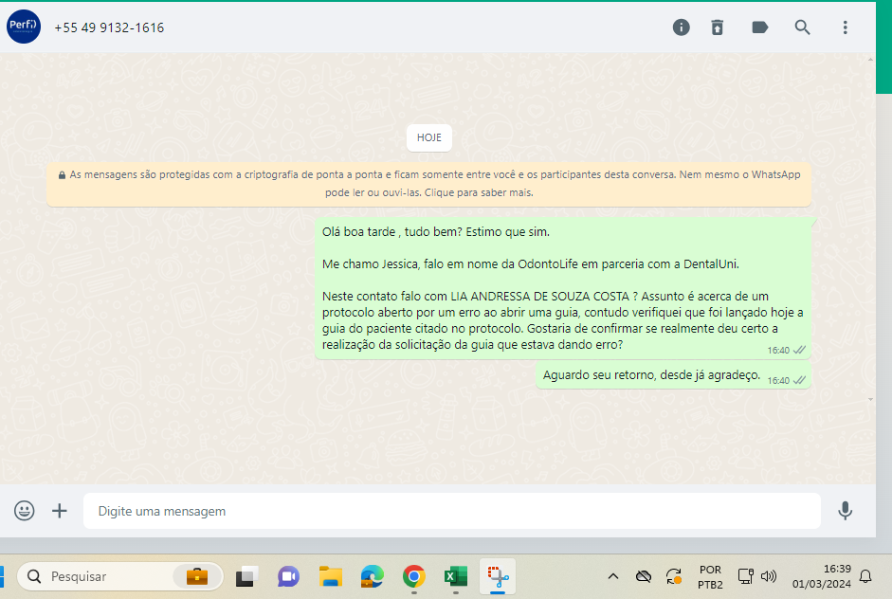Click the plus attachment button

tap(59, 510)
